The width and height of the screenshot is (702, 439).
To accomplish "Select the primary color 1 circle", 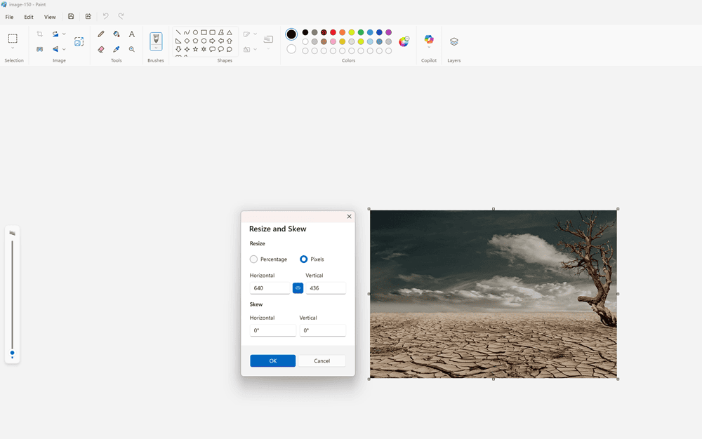I will tap(291, 34).
